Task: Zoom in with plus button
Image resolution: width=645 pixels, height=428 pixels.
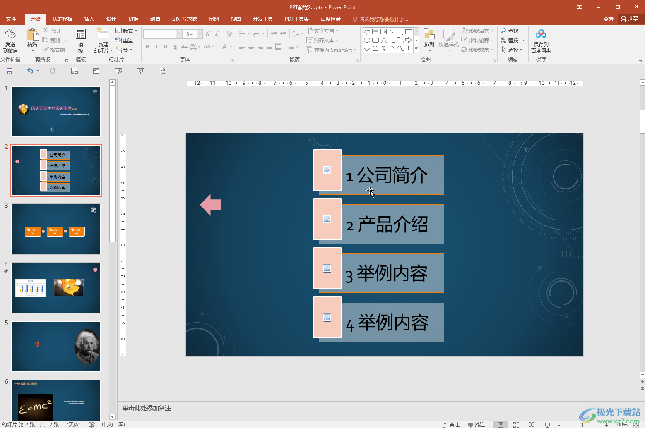Action: pyautogui.click(x=606, y=425)
